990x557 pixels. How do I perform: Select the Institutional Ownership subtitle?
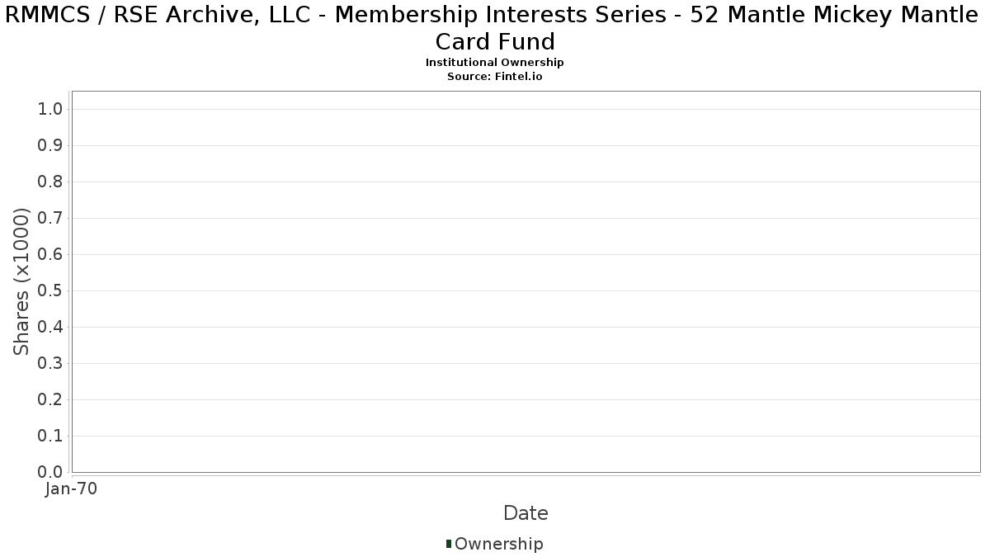(x=495, y=63)
